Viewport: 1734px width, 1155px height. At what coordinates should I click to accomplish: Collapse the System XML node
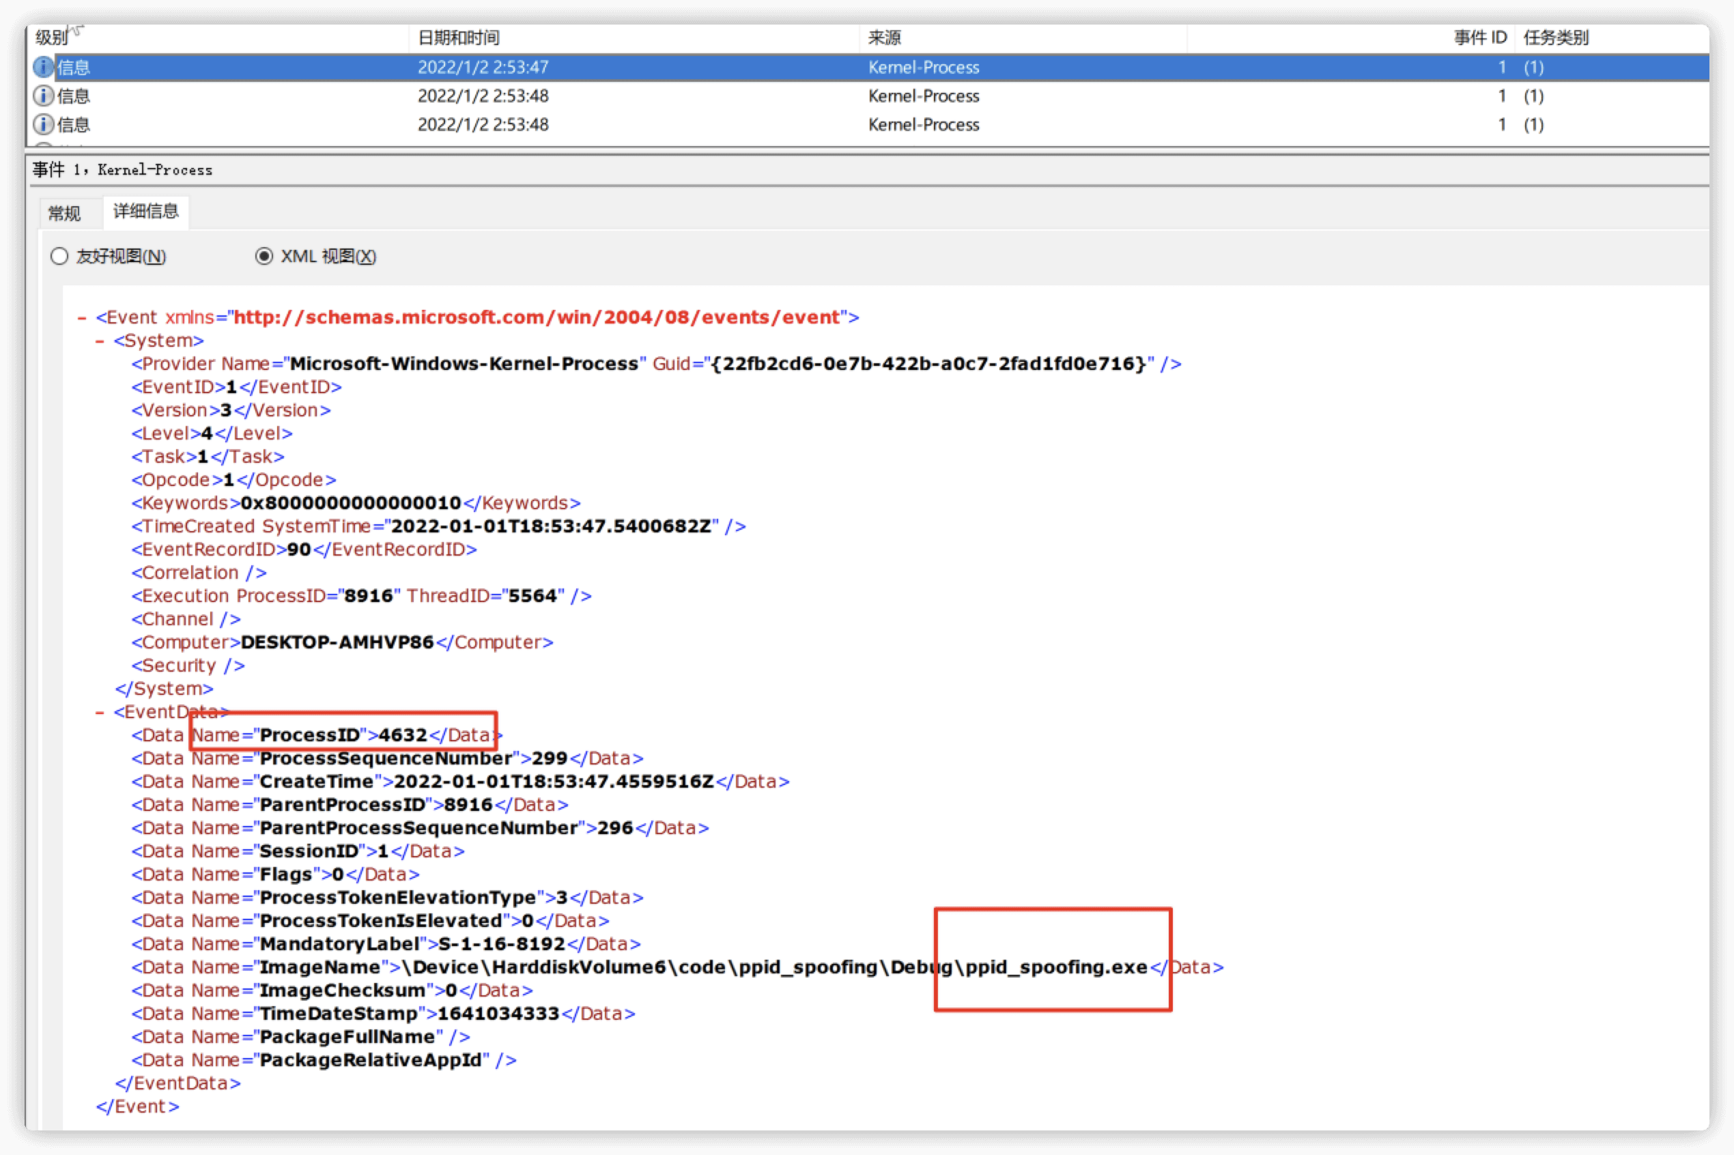pyautogui.click(x=100, y=341)
